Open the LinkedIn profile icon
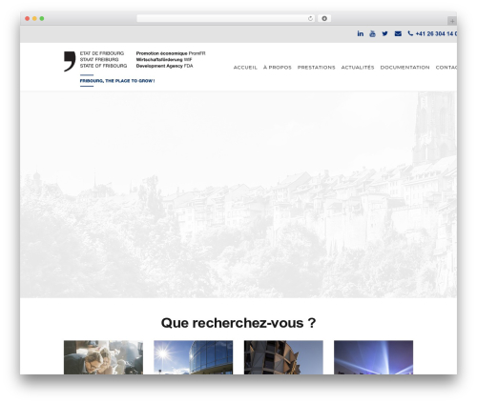The image size is (477, 403). 360,33
